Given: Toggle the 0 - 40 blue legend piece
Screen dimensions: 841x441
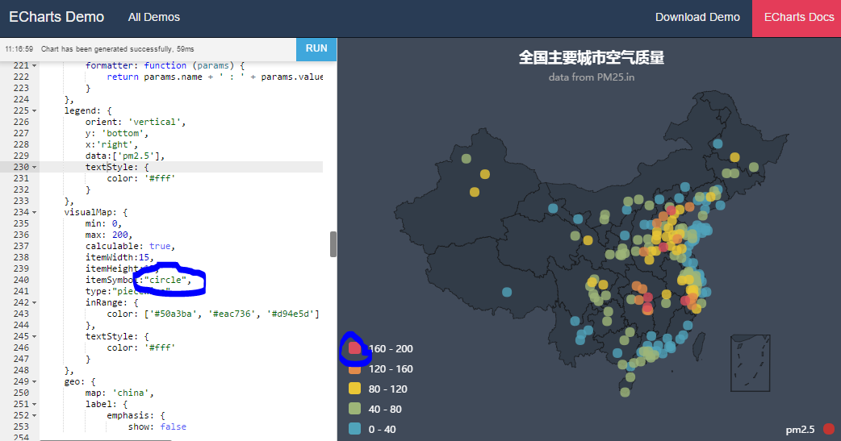Looking at the screenshot, I should click(x=354, y=429).
